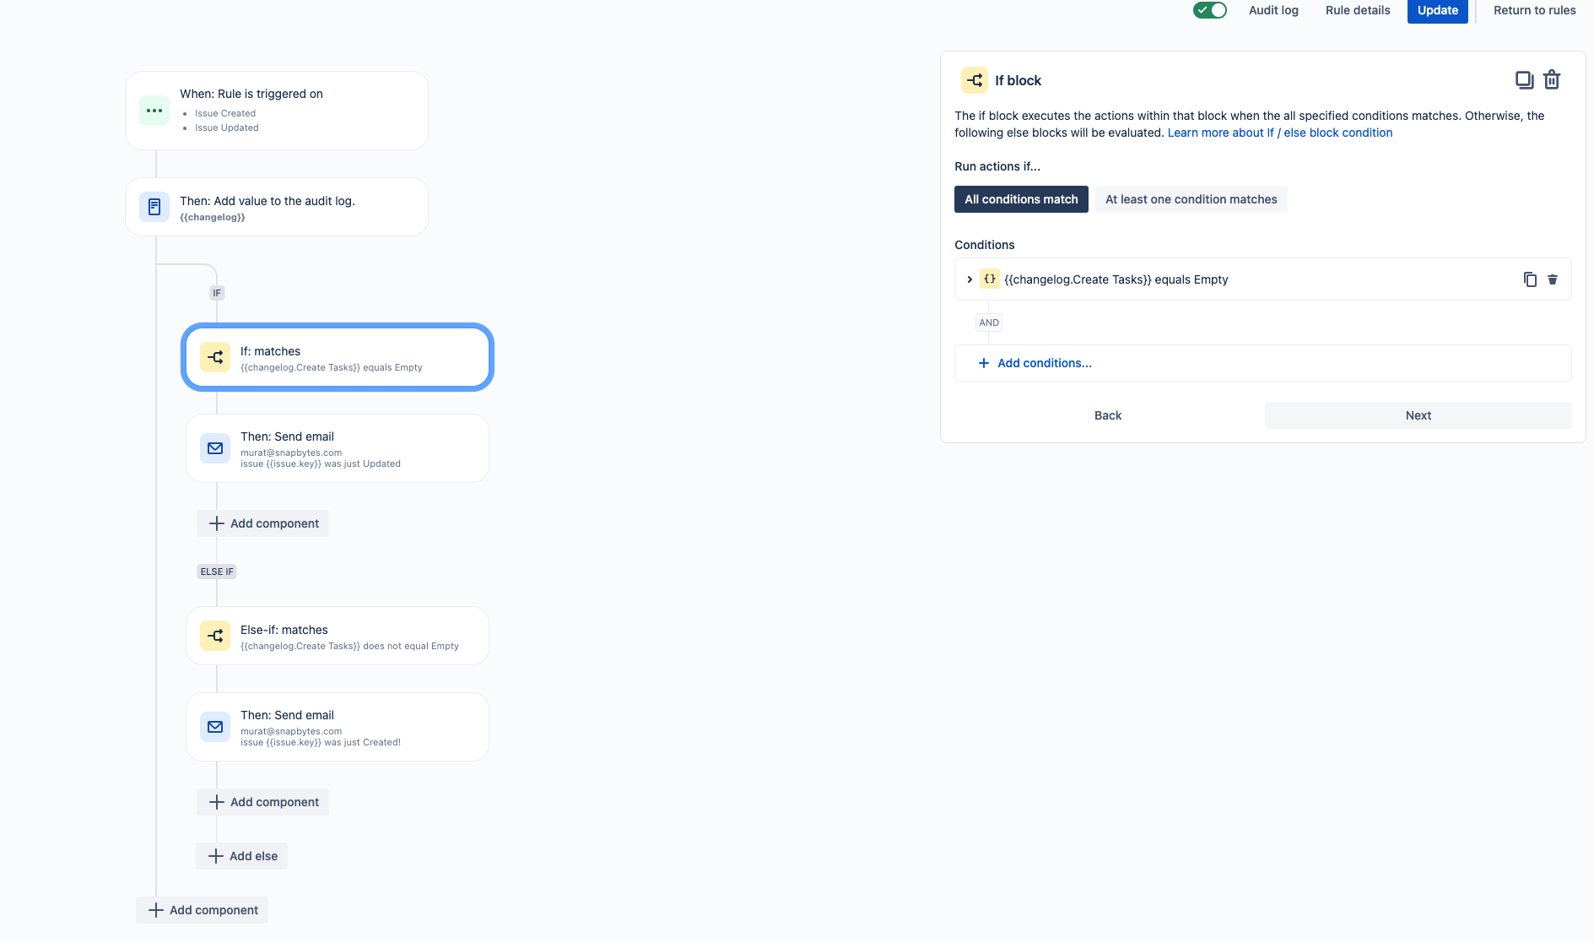Click Add conditions below the AND divider
Screen dimensions: 1594x943
click(1044, 362)
